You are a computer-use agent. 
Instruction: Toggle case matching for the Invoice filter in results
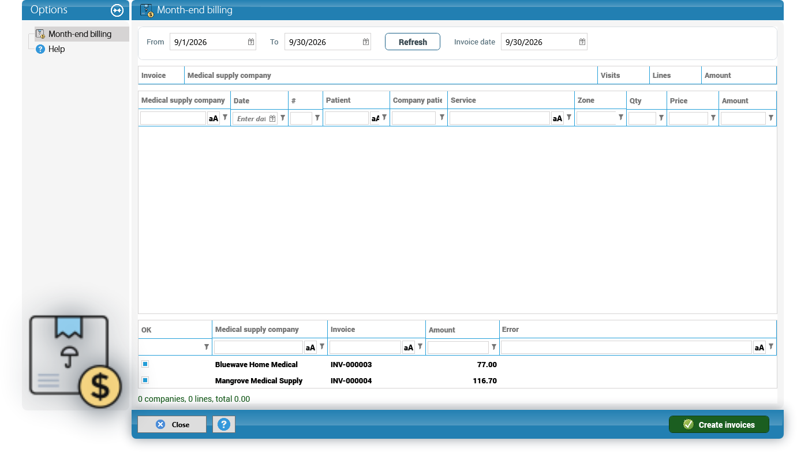pos(409,348)
